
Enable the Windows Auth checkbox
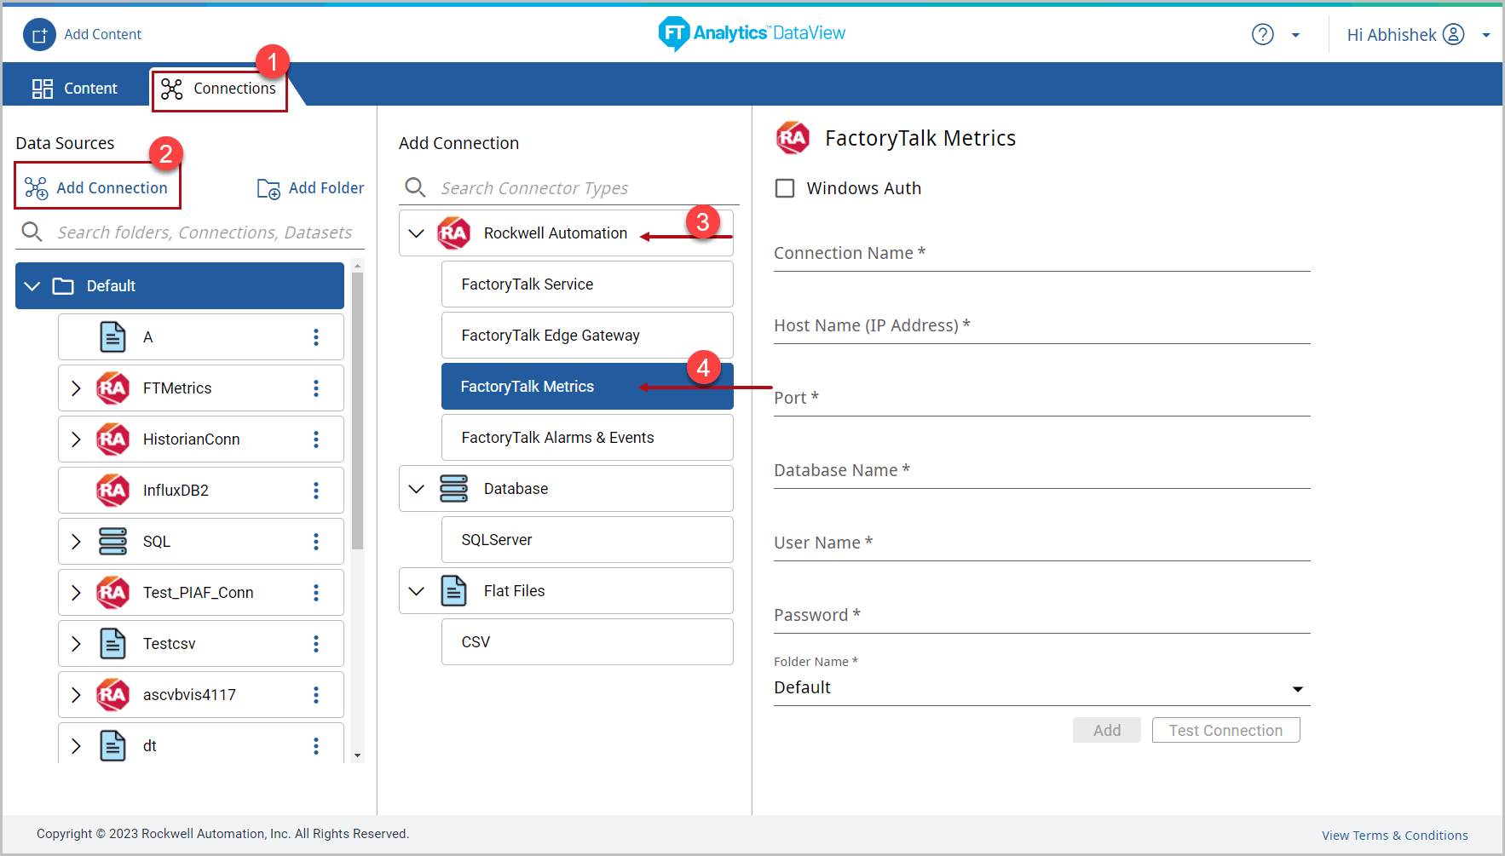[x=785, y=188]
